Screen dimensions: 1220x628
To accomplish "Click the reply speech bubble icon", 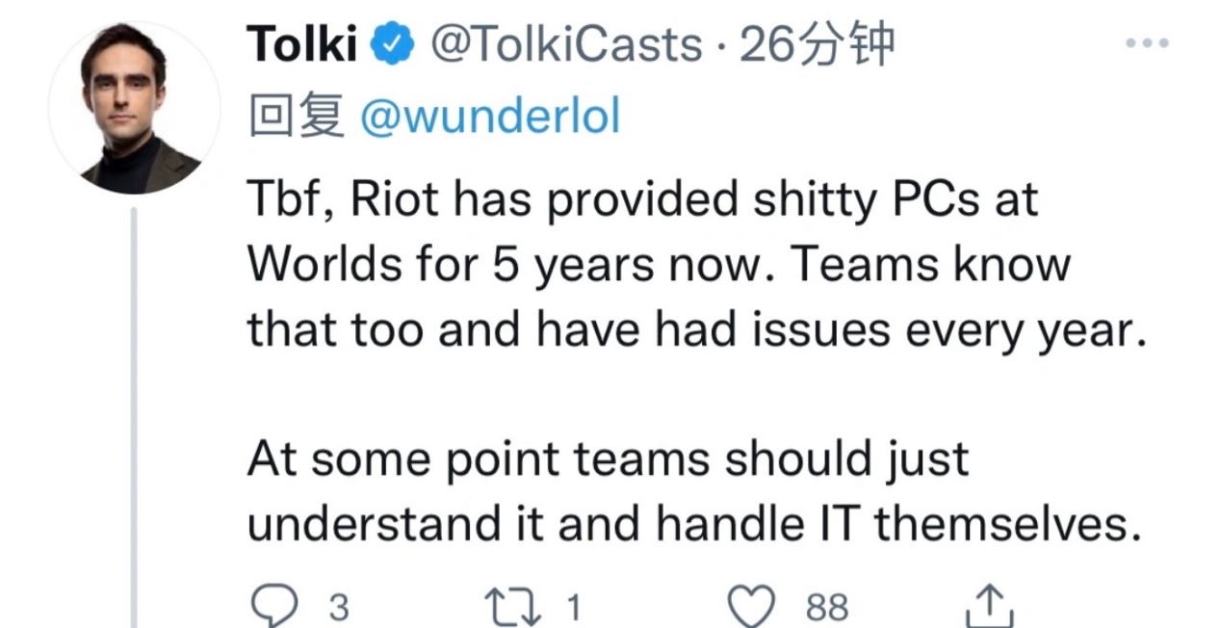I will pos(273,607).
